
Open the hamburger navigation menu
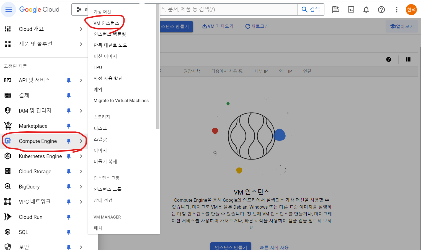coord(9,10)
